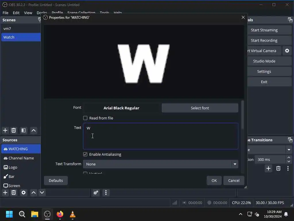Click Exit button in Controls
The image size is (294, 221).
pyautogui.click(x=269, y=82)
